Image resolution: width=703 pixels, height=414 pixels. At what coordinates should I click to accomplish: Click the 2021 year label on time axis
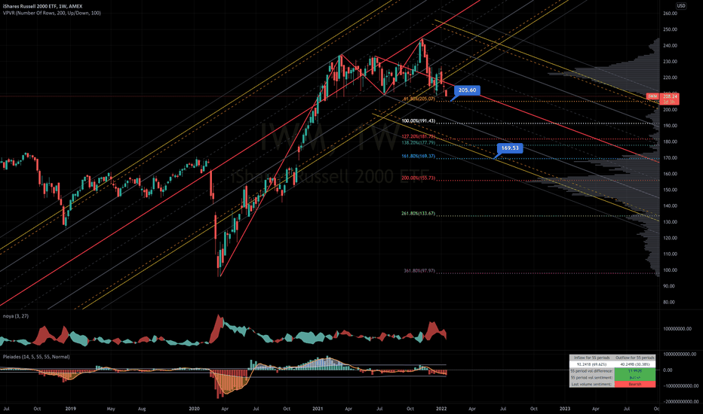[318, 409]
